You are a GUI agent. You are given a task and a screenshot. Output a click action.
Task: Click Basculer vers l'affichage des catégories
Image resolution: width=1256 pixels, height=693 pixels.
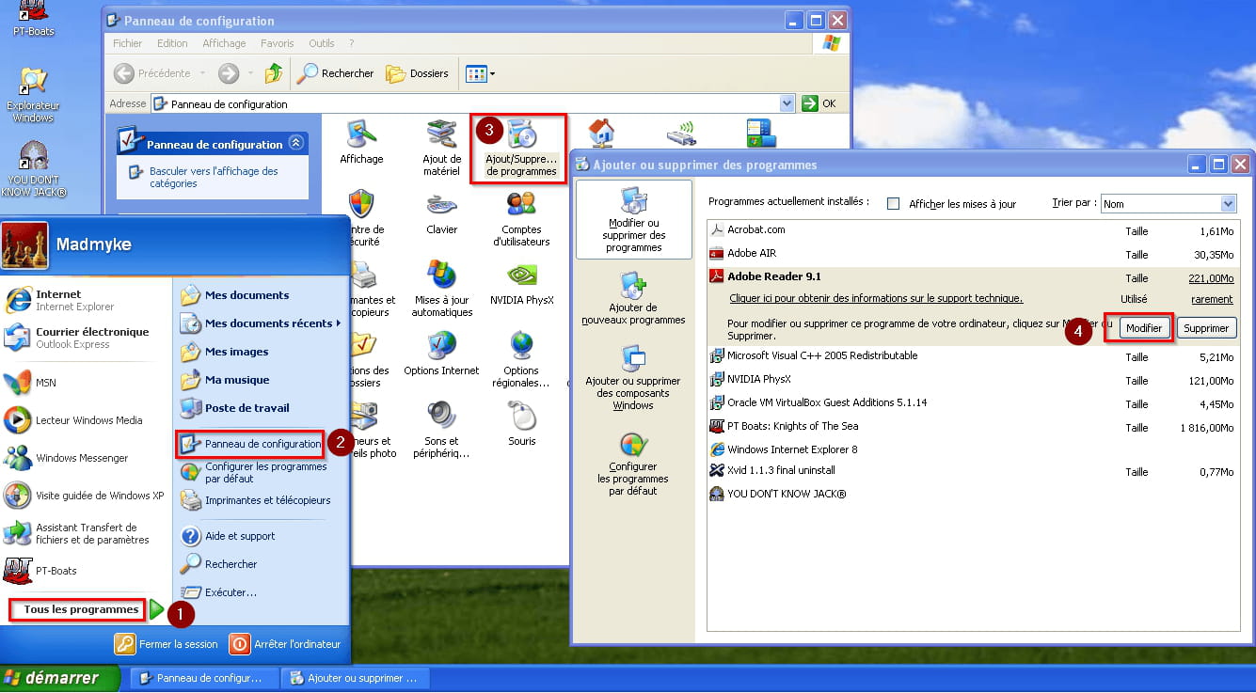pyautogui.click(x=214, y=178)
